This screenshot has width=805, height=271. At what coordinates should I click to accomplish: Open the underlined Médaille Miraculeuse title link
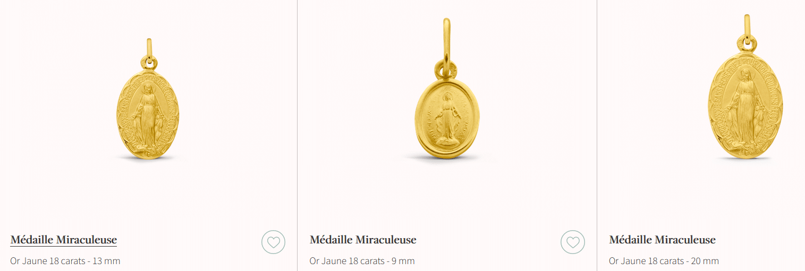tap(63, 240)
